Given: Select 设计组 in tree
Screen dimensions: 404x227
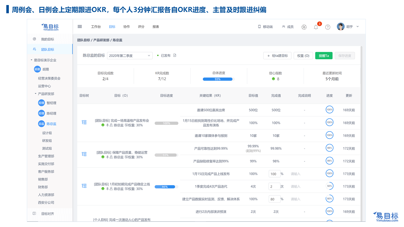Looking at the screenshot, I should (47, 133).
